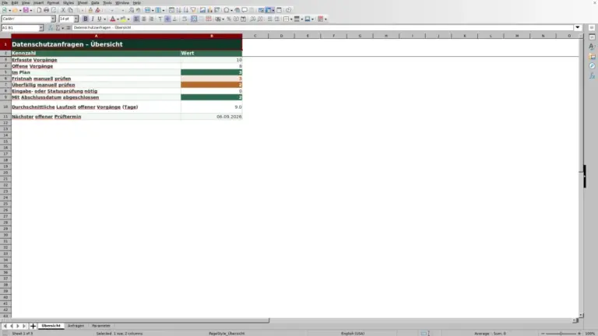
Task: Click the AutoFilter funnel icon
Action: (193, 10)
